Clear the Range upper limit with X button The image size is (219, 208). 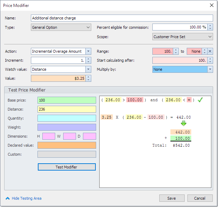coord(210,51)
